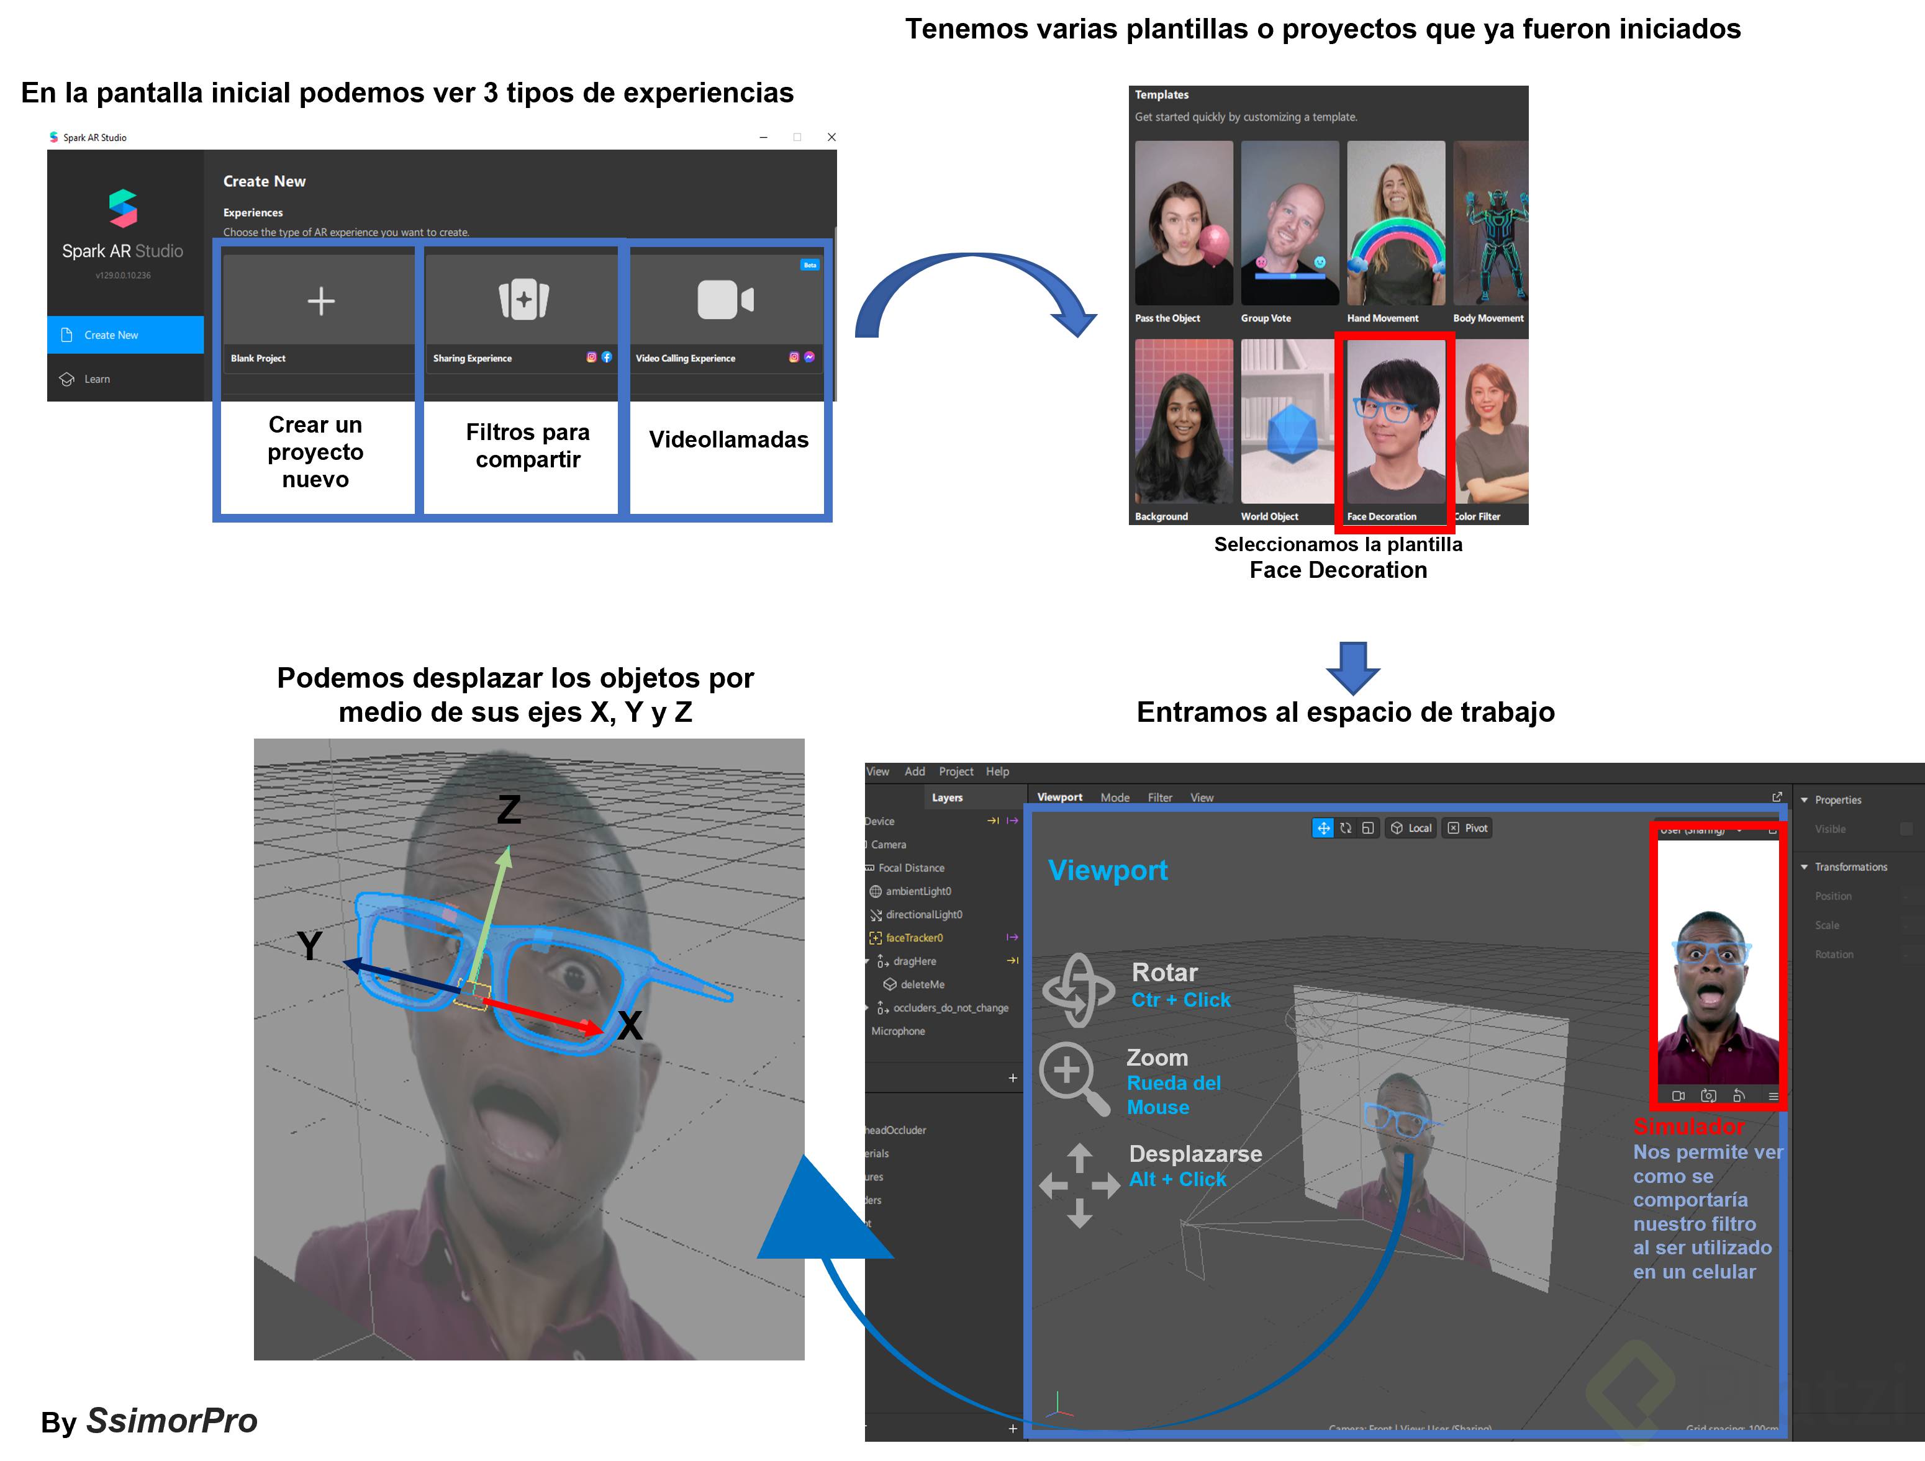Viewport: 1925px width, 1461px height.
Task: Toggle Pivot mode button
Action: pyautogui.click(x=1467, y=828)
